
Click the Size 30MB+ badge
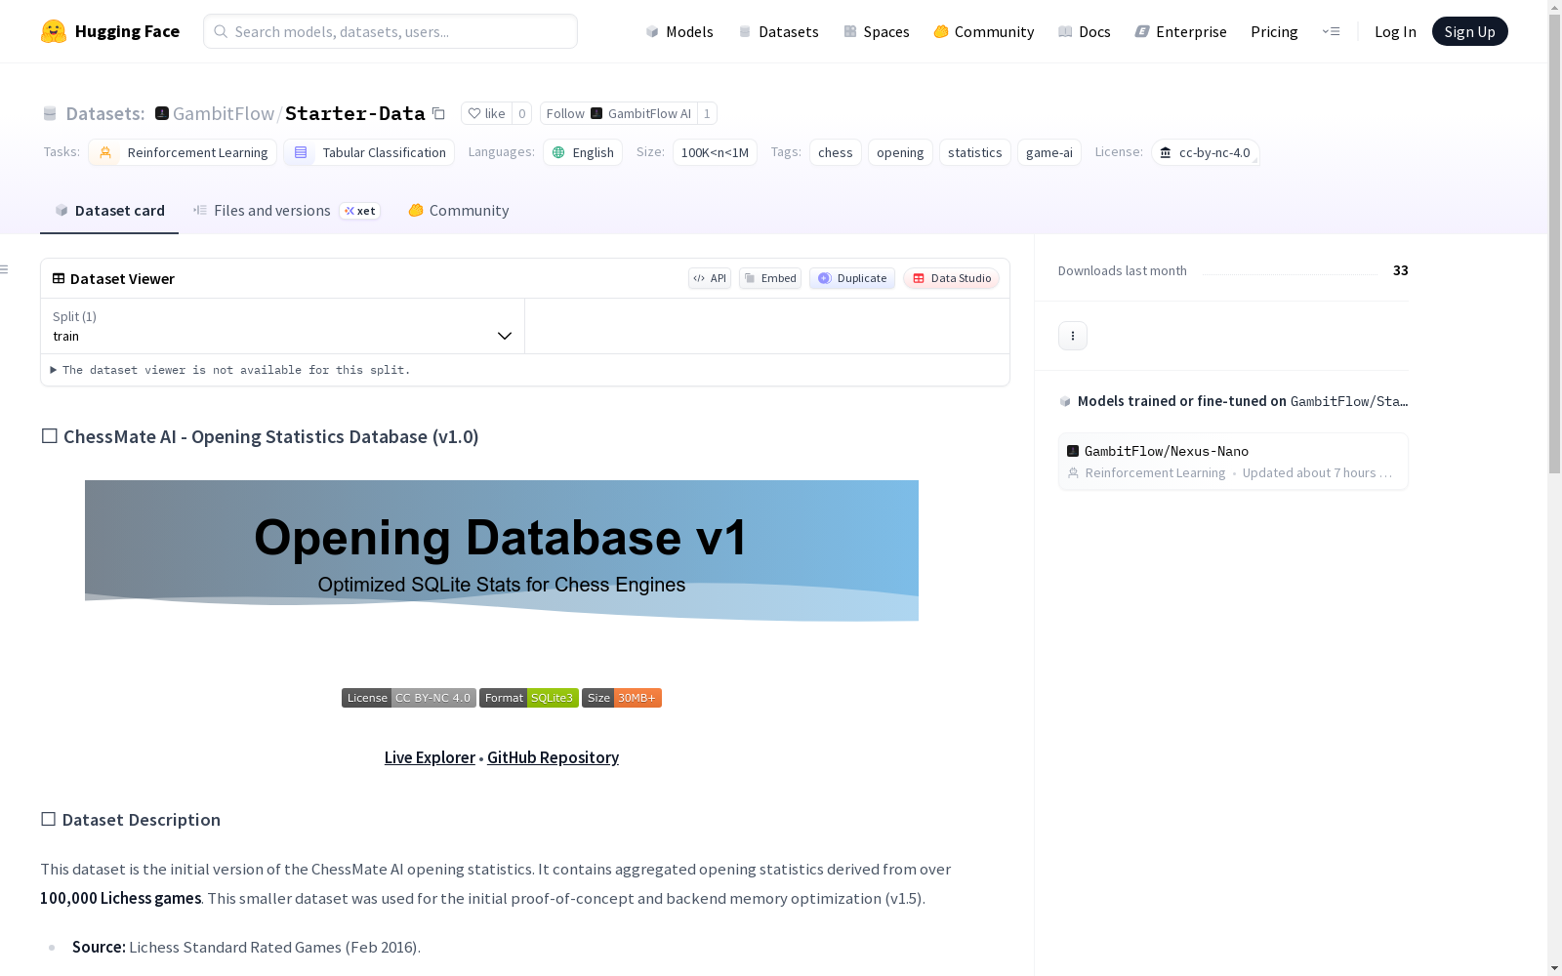pyautogui.click(x=622, y=698)
